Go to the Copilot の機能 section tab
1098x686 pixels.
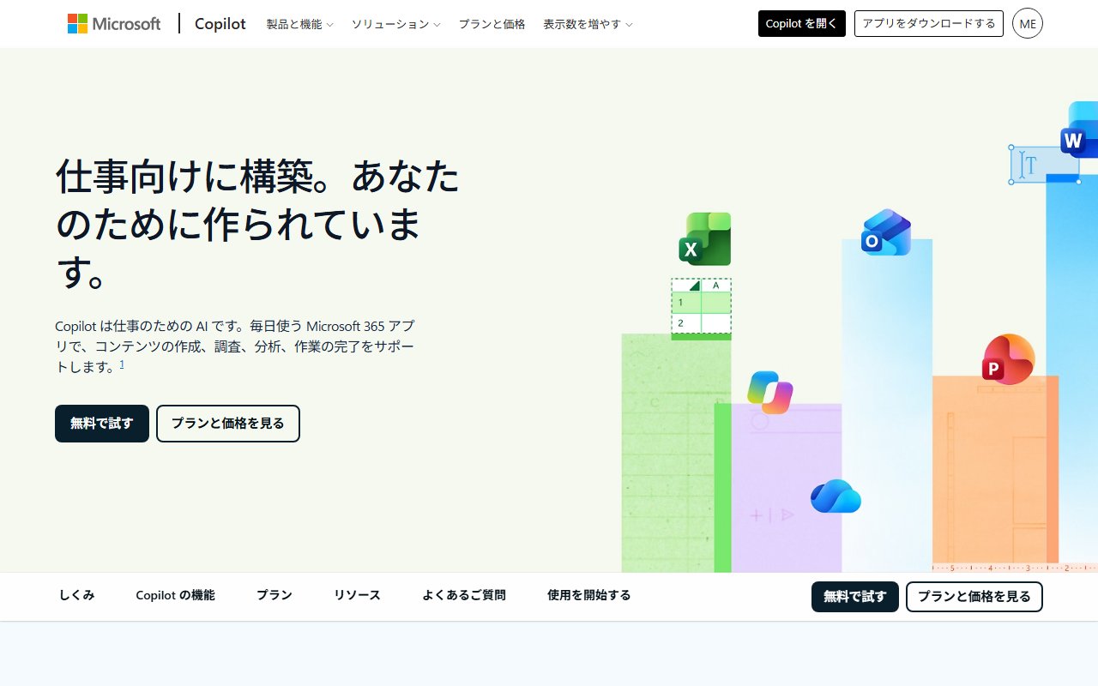coord(175,595)
